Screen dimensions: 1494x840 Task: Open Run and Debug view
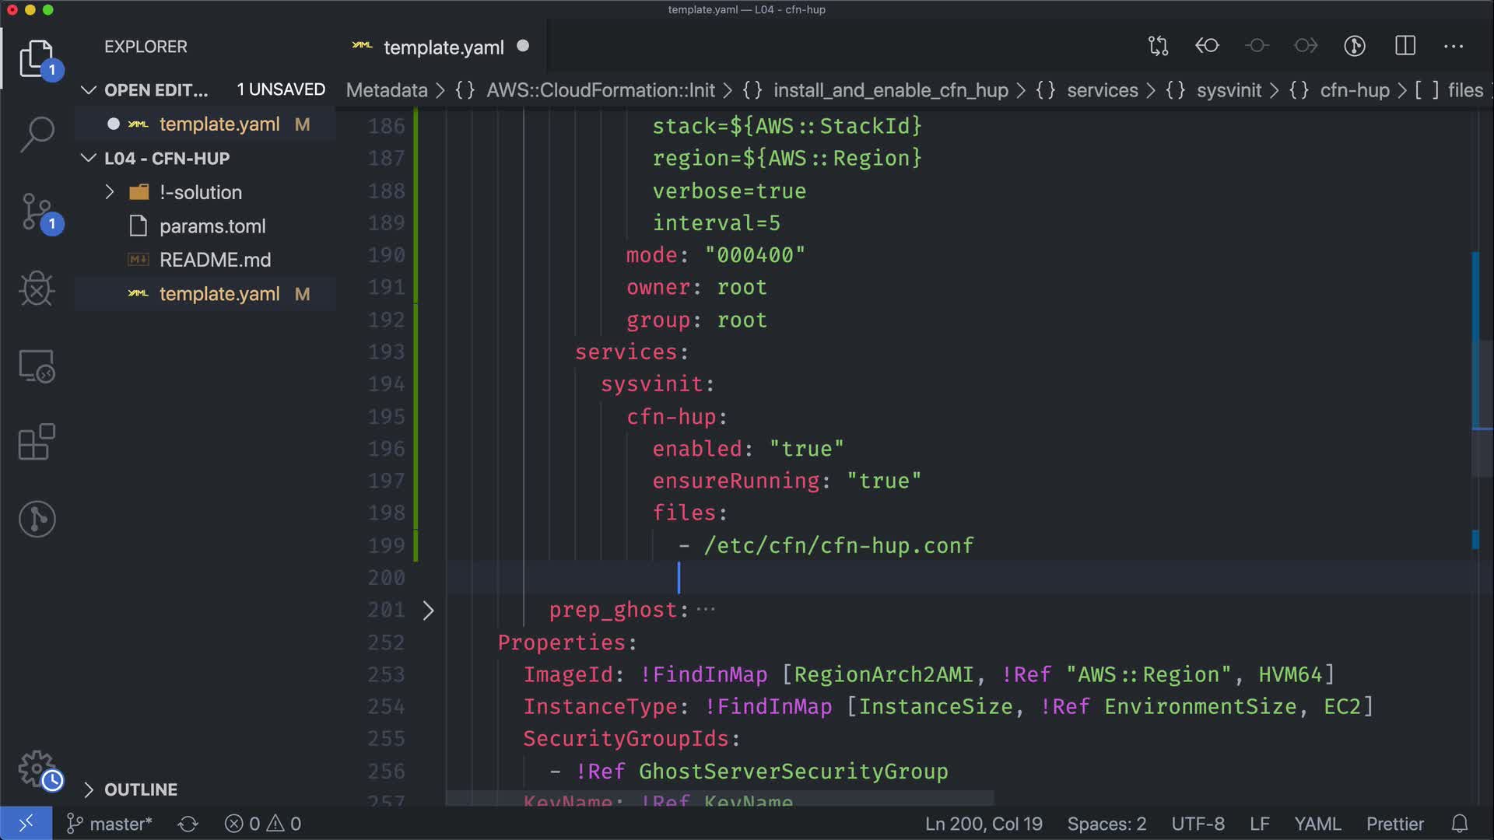tap(37, 289)
